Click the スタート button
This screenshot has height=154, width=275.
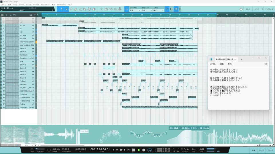tap(248, 9)
